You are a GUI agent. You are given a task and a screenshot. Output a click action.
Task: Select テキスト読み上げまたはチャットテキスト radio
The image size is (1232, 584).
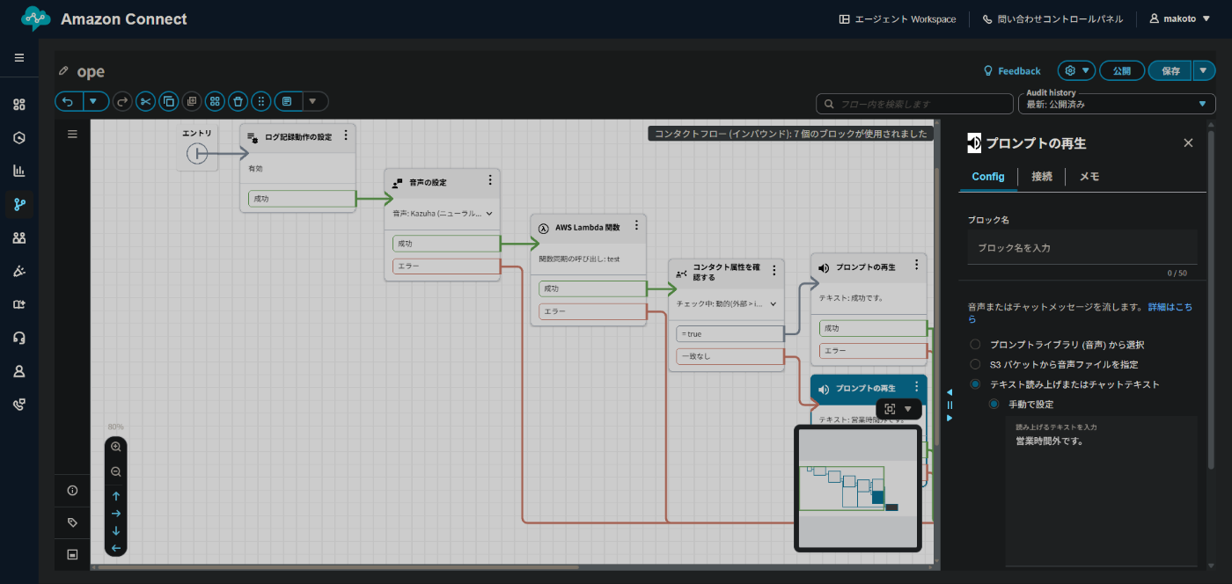pos(975,384)
